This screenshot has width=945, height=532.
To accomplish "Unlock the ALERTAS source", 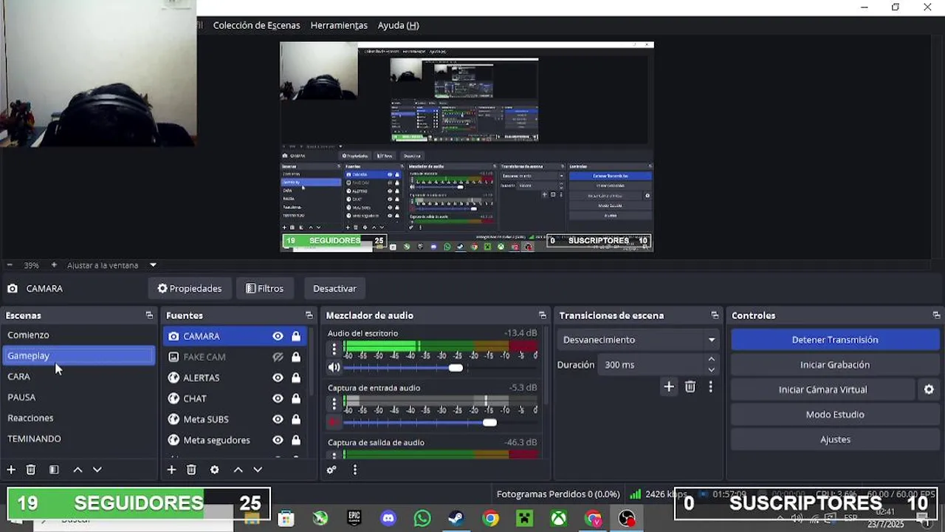I will coord(296,378).
